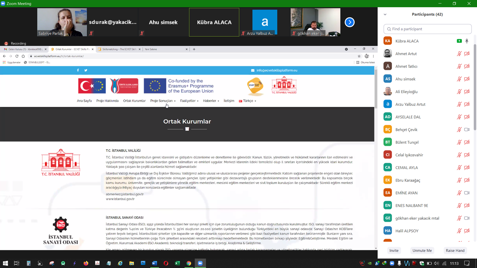
Task: Toggle Kübra ALACA's microphone icon
Action: point(467,41)
